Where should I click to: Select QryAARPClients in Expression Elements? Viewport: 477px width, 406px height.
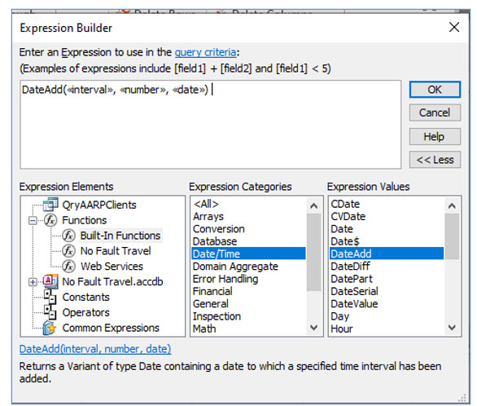[x=99, y=205]
